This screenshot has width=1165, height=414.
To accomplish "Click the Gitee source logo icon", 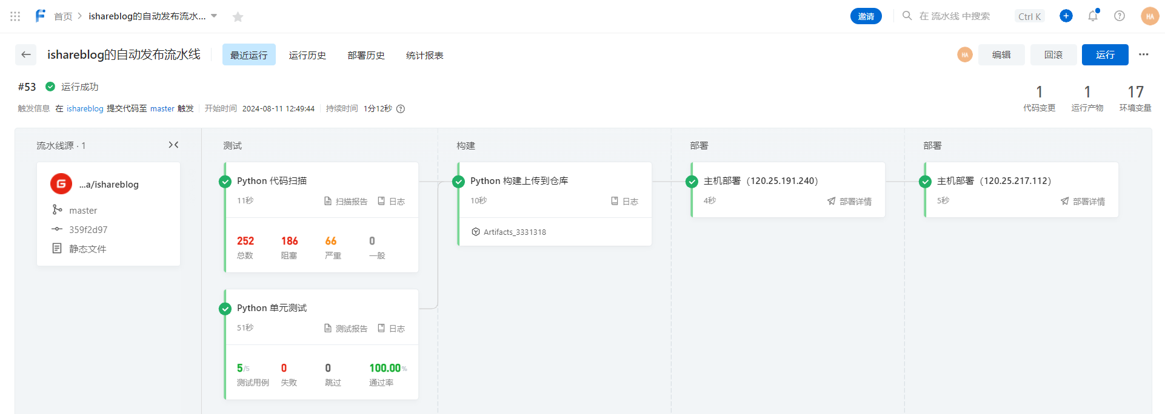I will pos(61,183).
